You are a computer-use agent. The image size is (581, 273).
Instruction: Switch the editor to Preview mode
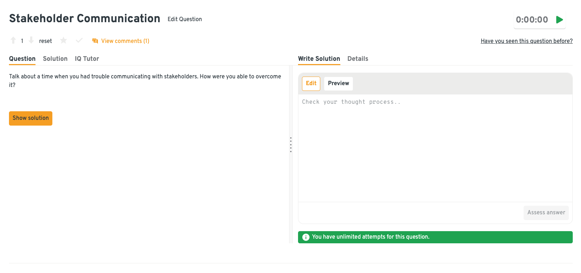(338, 83)
